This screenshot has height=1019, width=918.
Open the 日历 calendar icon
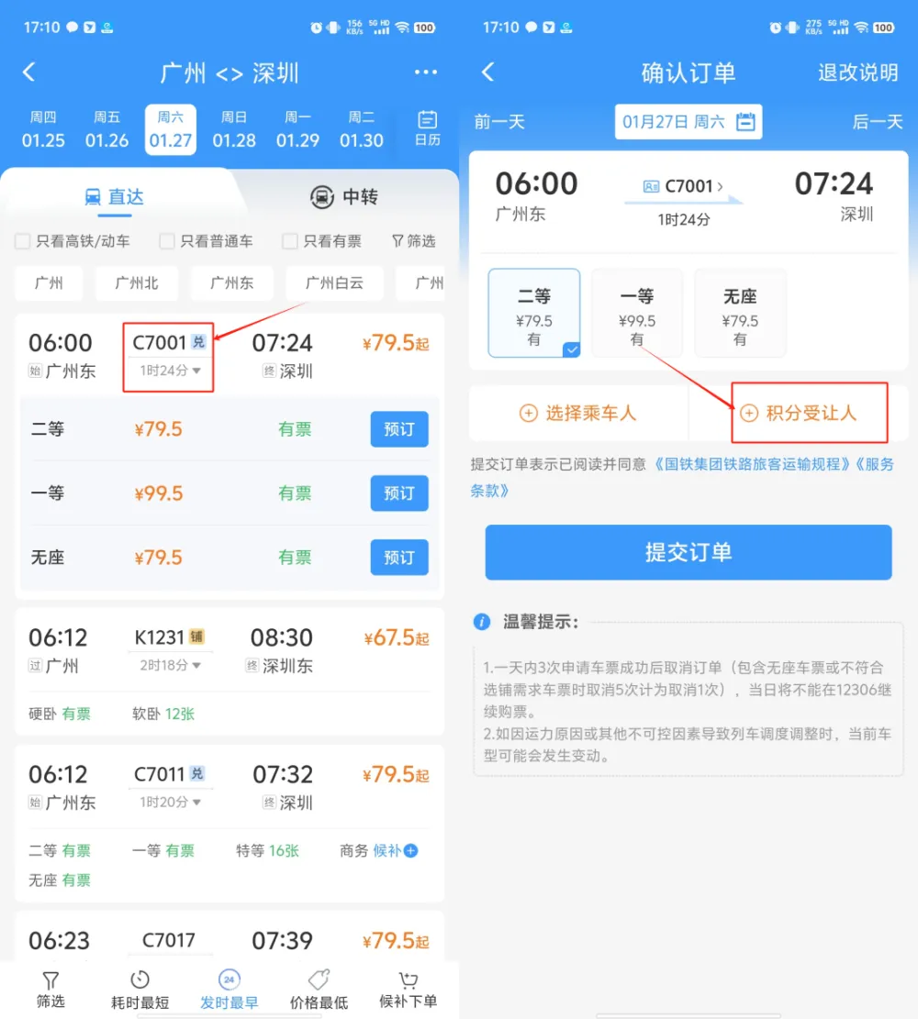[427, 120]
